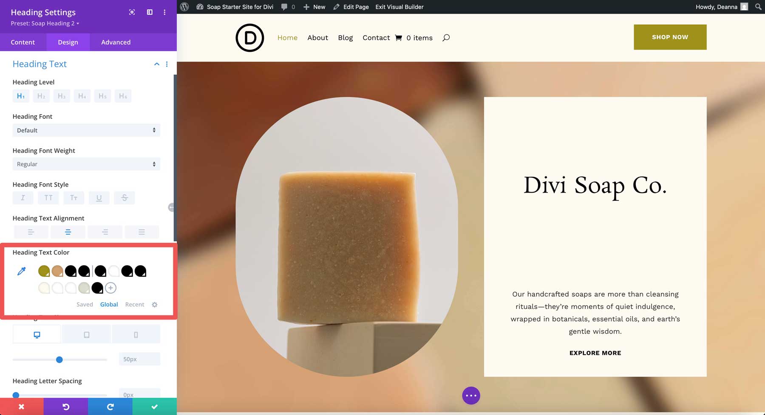Show Recent colors palette
This screenshot has width=765, height=415.
pyautogui.click(x=135, y=305)
